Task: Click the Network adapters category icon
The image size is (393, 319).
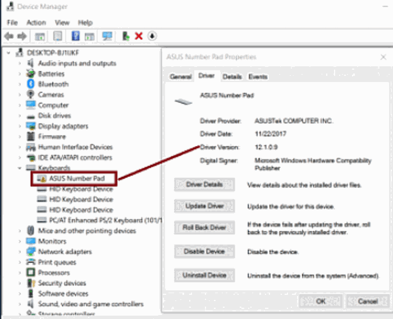Action: tap(30, 252)
